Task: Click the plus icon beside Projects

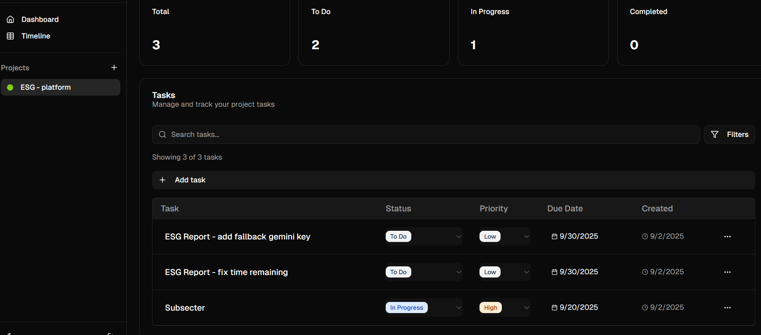Action: pyautogui.click(x=114, y=67)
